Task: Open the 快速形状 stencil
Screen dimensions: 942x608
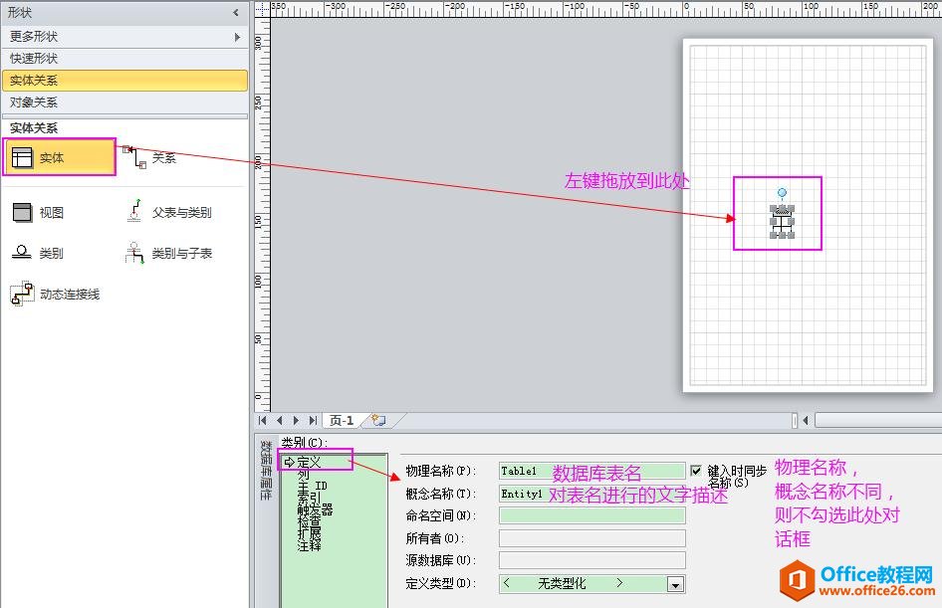Action: pyautogui.click(x=34, y=59)
